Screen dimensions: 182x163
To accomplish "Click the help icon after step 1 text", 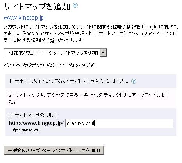I will coord(134,81).
